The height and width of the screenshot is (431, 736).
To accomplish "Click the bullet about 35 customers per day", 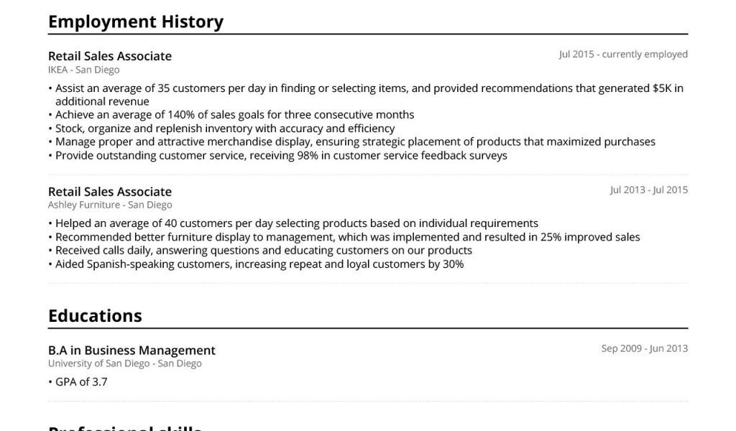I will click(x=366, y=95).
